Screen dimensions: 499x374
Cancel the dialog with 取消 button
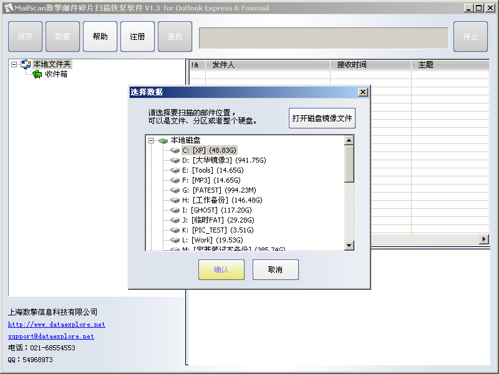(276, 270)
